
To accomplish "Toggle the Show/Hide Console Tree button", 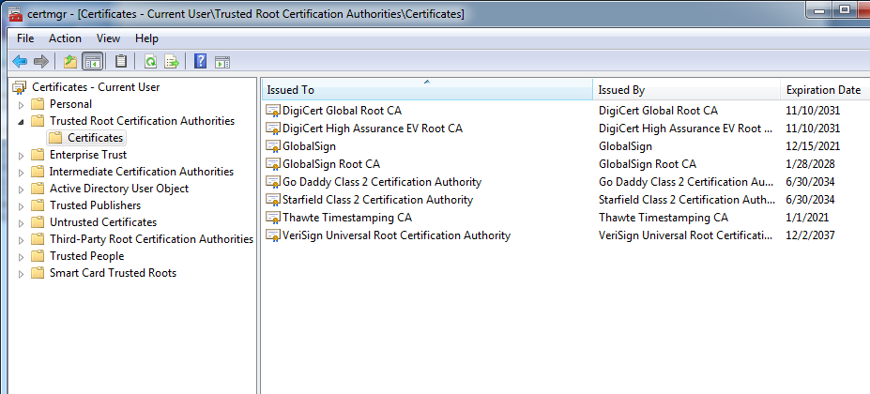I will 93,62.
